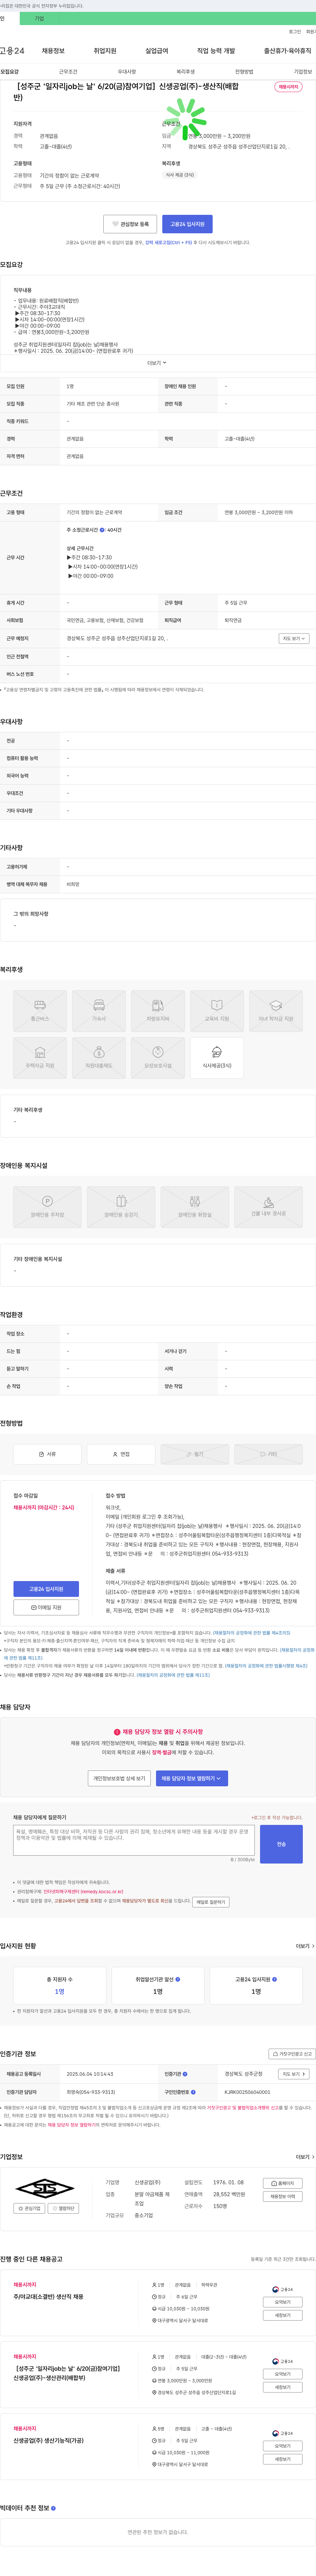Screen dimensions: 316x2576
Task: Expand 직무내용 with the 더보기 chevron
Action: click(157, 363)
